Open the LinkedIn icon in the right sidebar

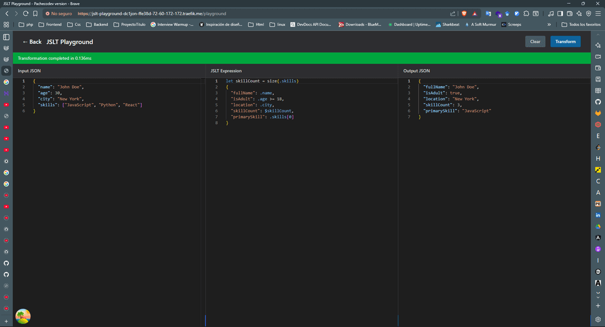598,215
